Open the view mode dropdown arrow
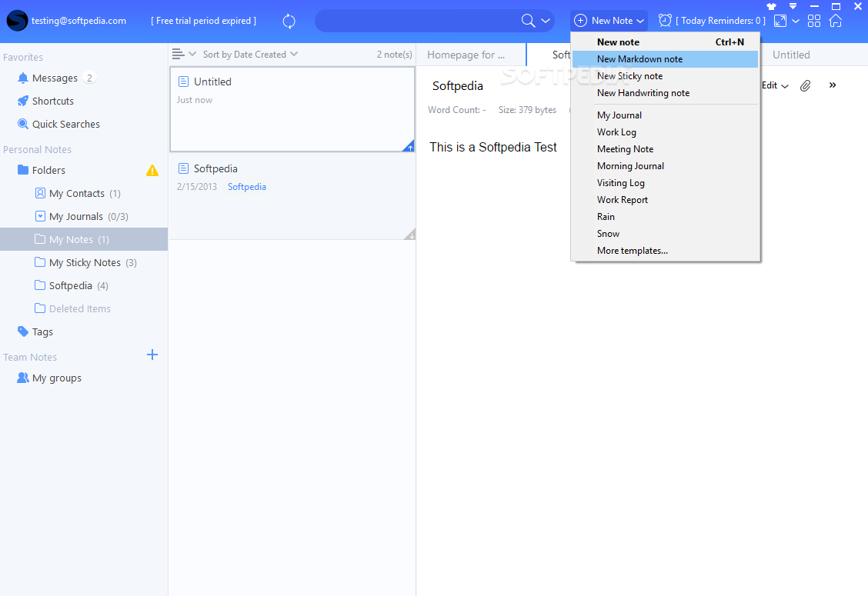 [192, 54]
